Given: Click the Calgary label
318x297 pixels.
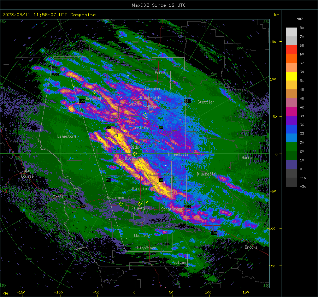Looking at the screenshot, I should click(138, 208).
